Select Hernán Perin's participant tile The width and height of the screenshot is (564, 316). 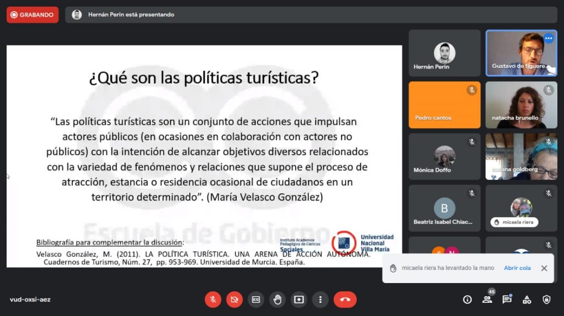pos(444,53)
